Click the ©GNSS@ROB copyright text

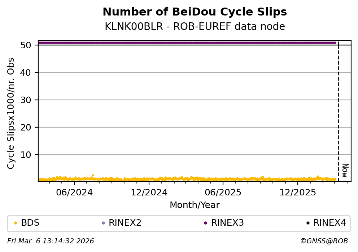coord(324,241)
